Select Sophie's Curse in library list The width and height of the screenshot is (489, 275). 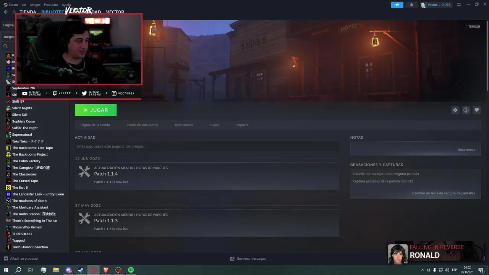[x=23, y=121]
